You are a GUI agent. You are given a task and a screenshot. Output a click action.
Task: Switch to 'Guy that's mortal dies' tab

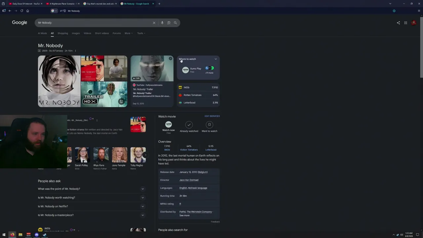point(99,4)
